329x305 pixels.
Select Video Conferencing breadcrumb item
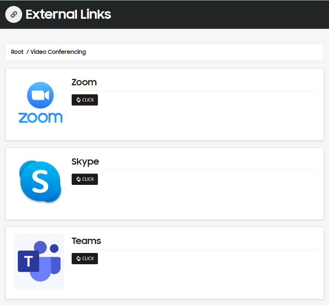58,52
